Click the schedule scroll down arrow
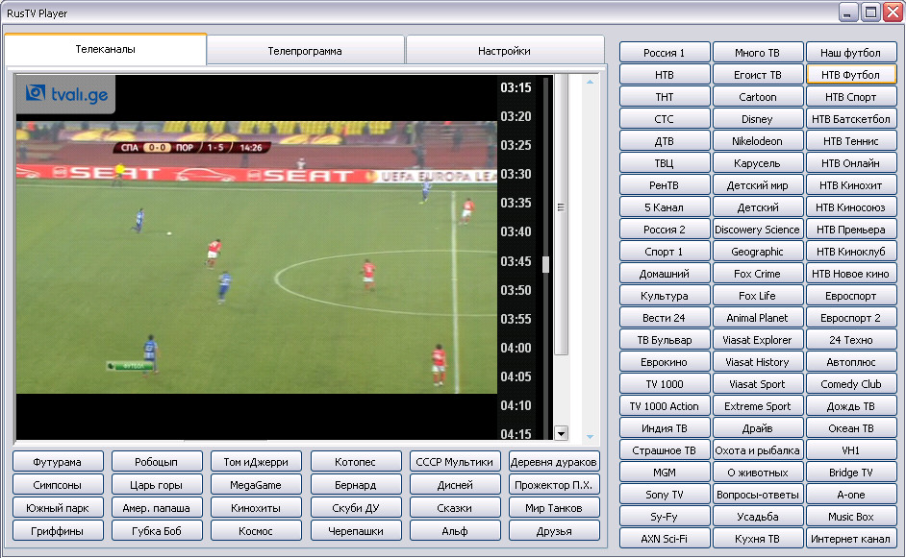 pyautogui.click(x=562, y=433)
